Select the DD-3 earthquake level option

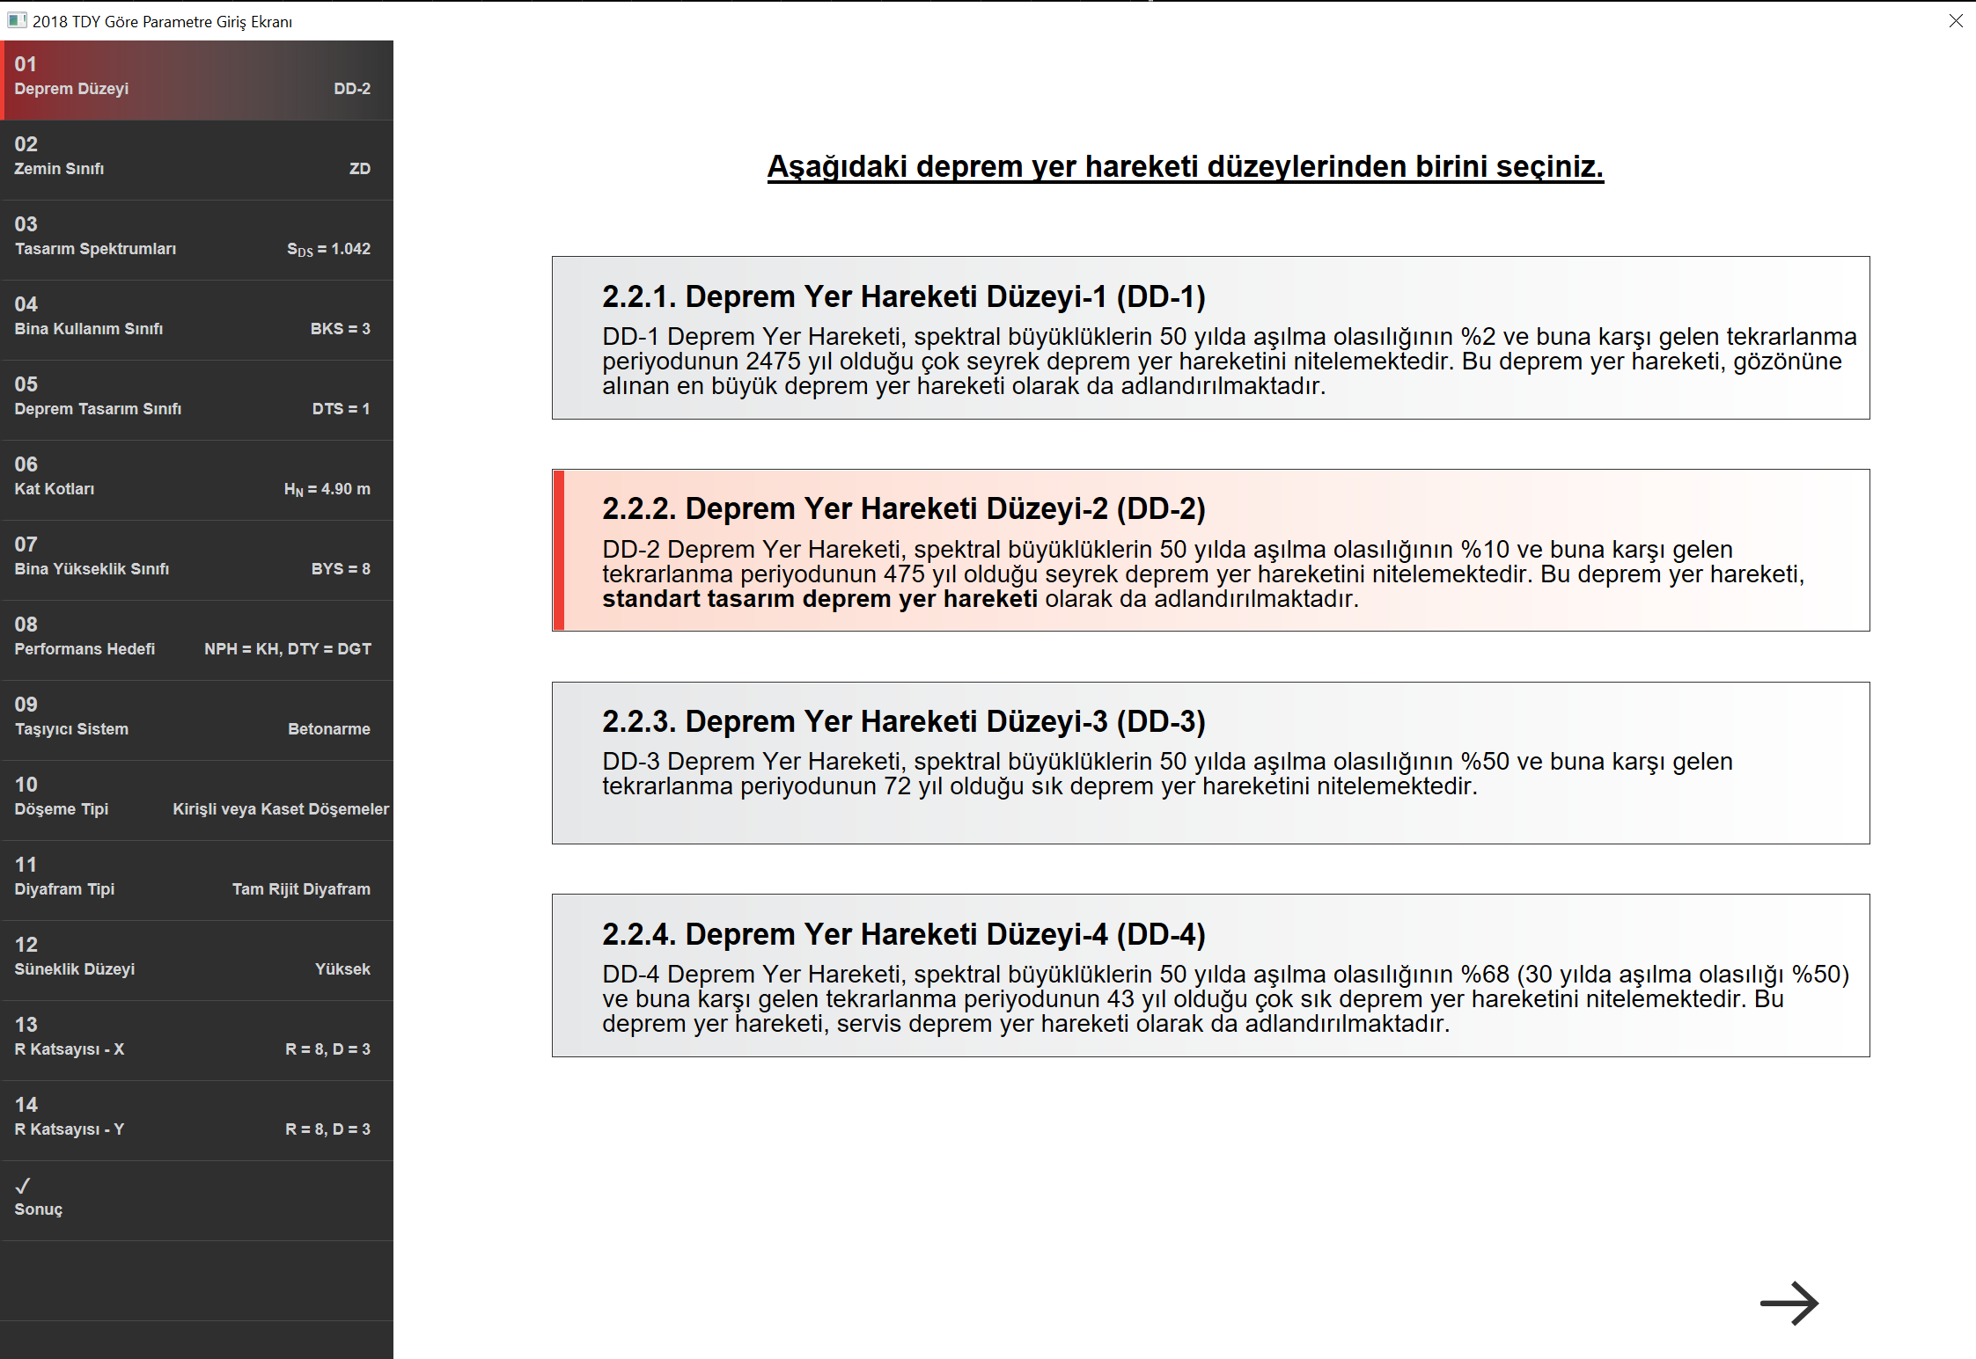(1210, 763)
